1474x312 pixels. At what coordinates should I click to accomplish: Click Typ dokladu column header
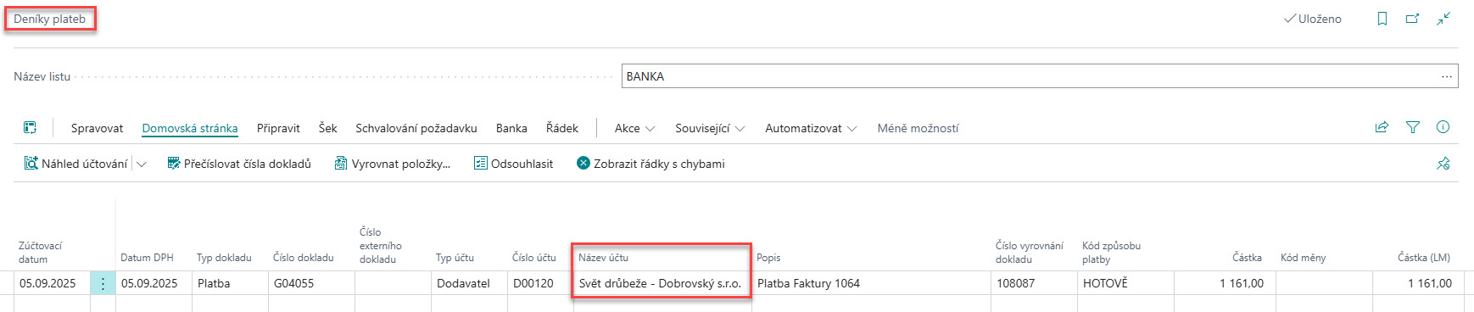coord(224,258)
